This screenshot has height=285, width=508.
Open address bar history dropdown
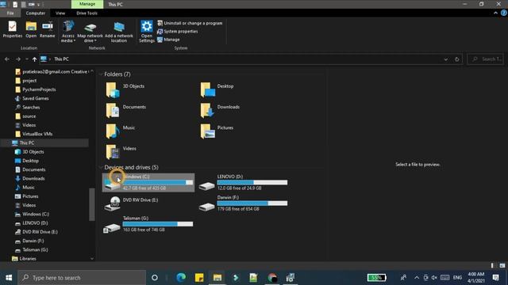coord(446,59)
